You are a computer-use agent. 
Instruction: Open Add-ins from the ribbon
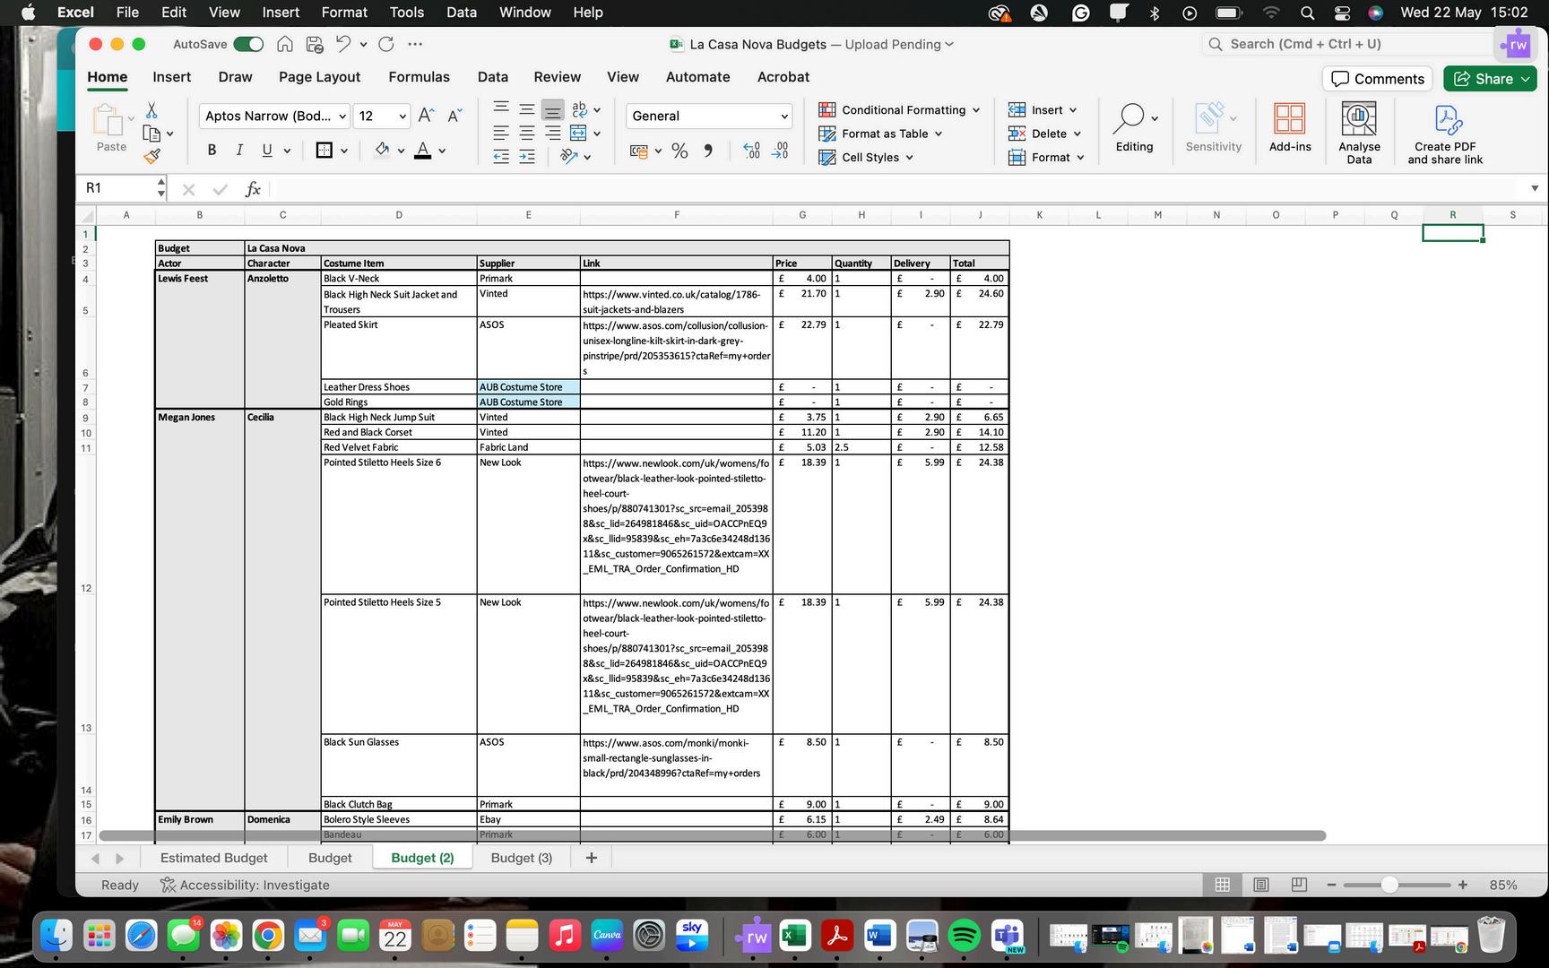pos(1290,126)
